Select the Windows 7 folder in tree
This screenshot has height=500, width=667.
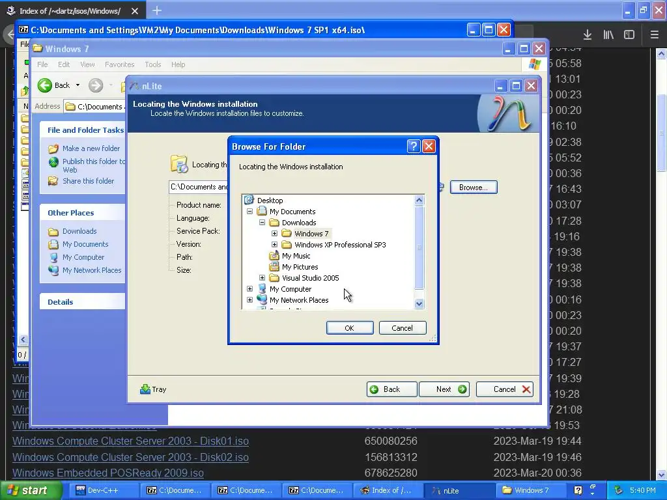311,234
